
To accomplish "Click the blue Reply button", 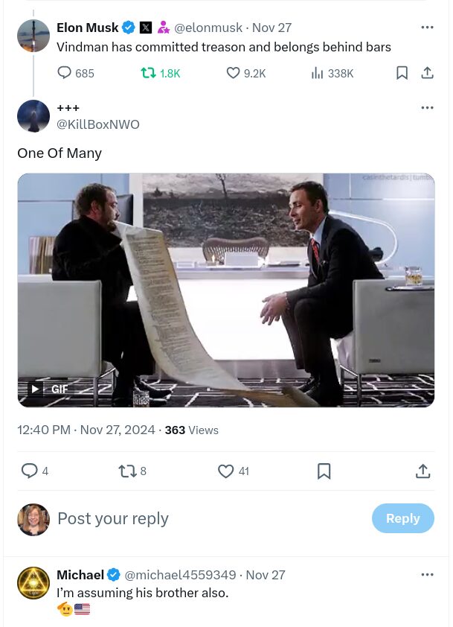I will pos(402,518).
